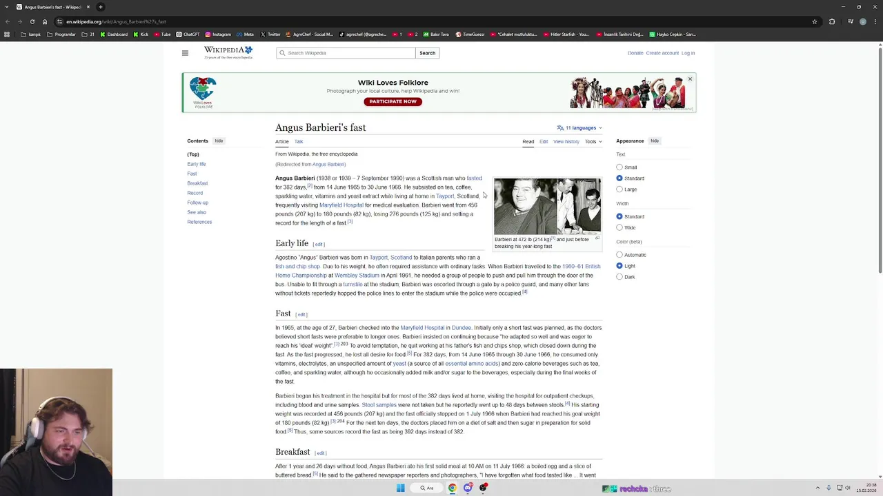Screen dimensions: 883x496
Task: Select Wide width option
Action: (x=619, y=227)
